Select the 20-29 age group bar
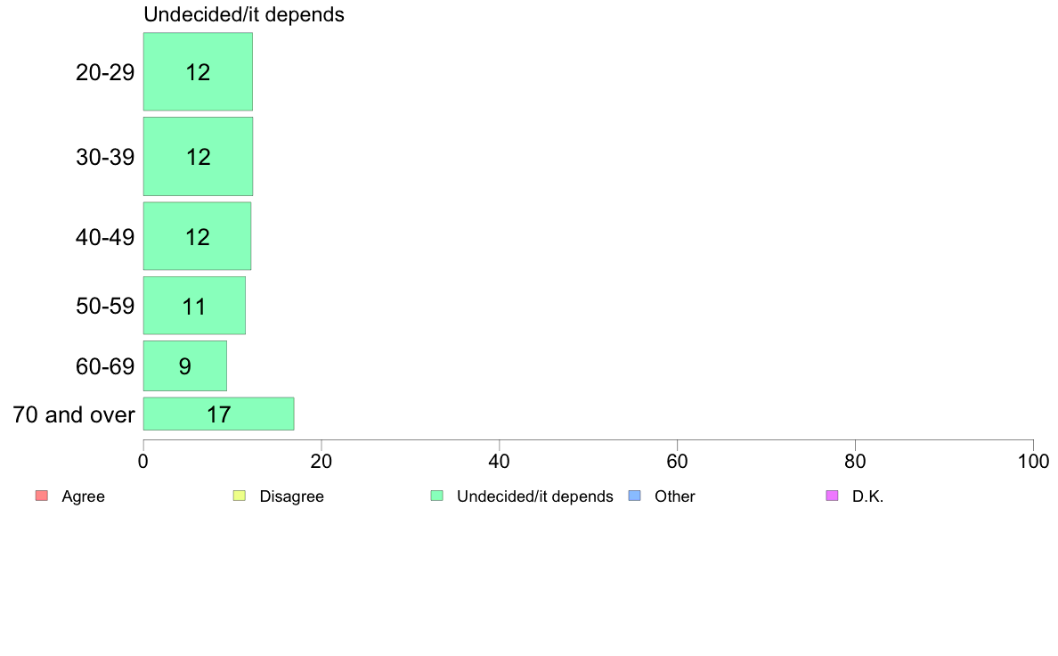The height and width of the screenshot is (656, 1058). pyautogui.click(x=198, y=72)
